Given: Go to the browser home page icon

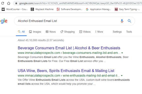Looking at the screenshot, I should (9, 3).
